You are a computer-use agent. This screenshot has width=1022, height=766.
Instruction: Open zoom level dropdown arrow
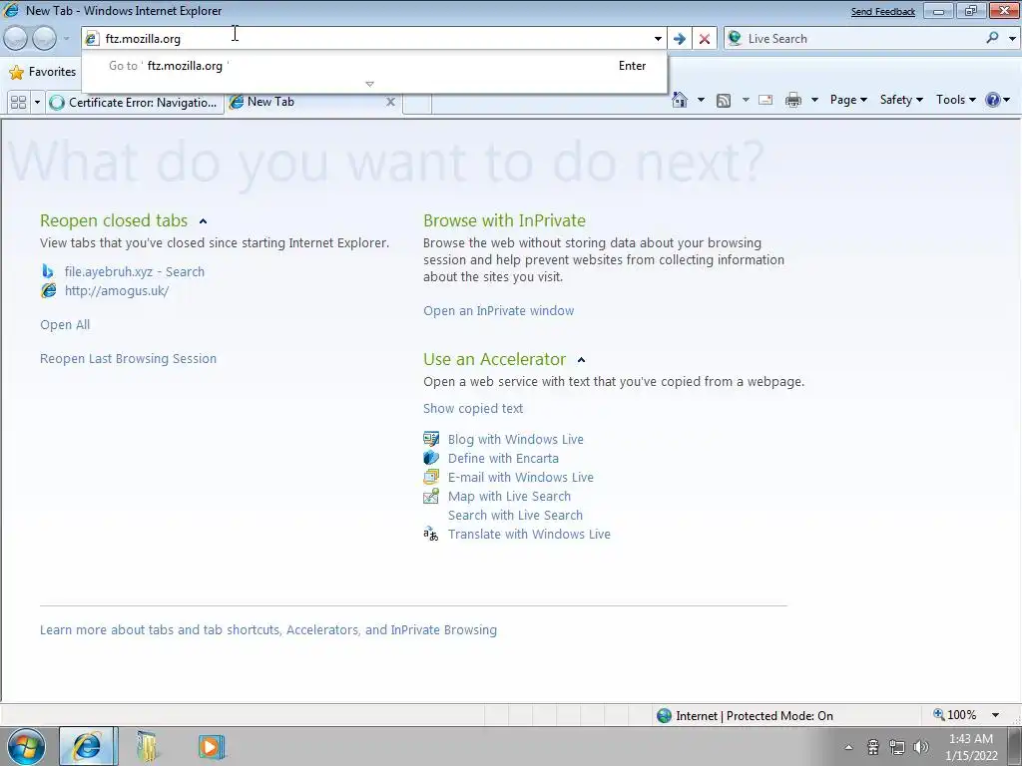tap(995, 715)
